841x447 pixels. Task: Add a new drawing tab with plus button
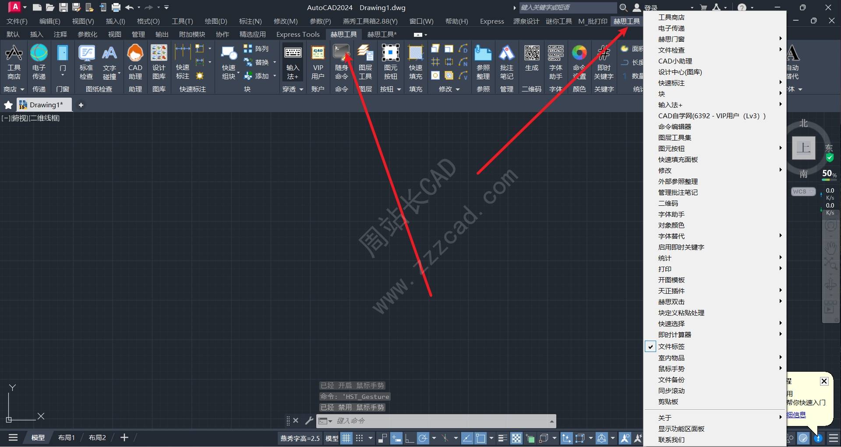tap(81, 105)
